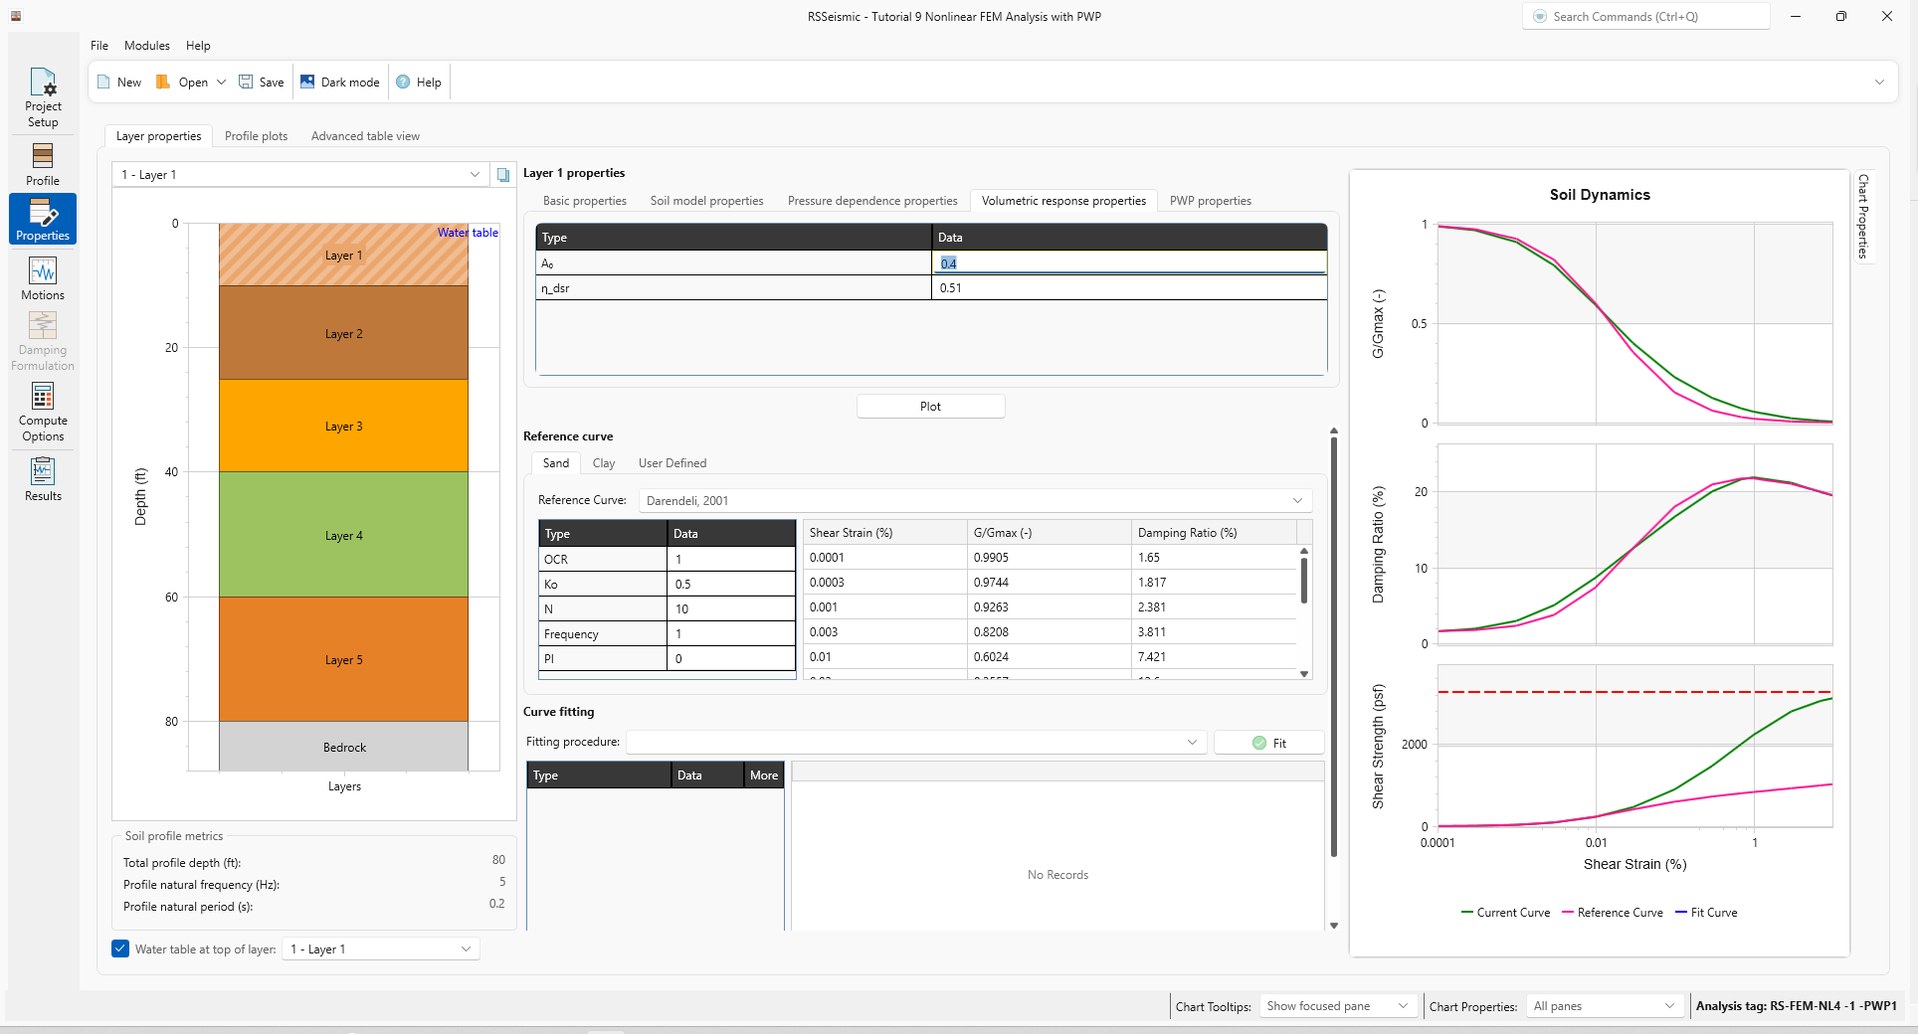Open the Fitting procedure dropdown

(915, 742)
